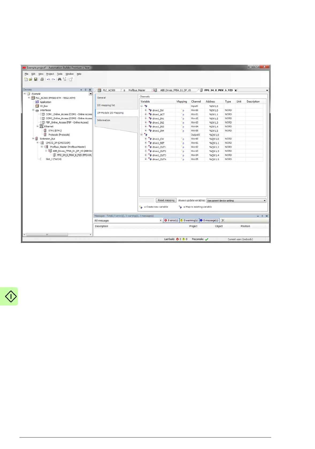The image size is (315, 449).
Task: Click the Variable column header
Action: pyautogui.click(x=157, y=102)
